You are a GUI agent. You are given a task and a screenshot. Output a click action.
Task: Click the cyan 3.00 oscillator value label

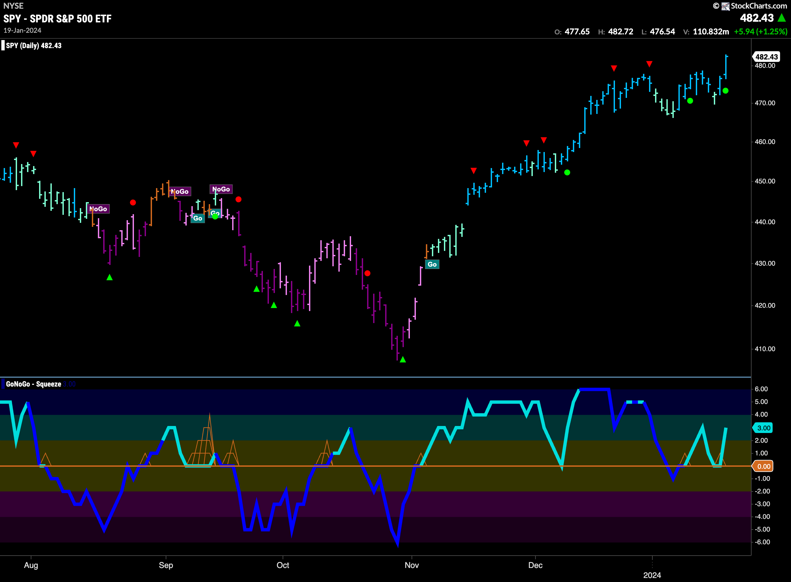[763, 428]
